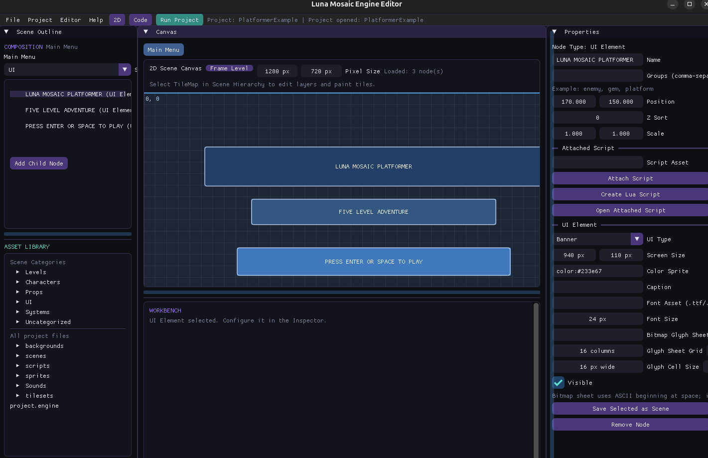Click the Add Child Node button
The width and height of the screenshot is (708, 458).
click(39, 163)
